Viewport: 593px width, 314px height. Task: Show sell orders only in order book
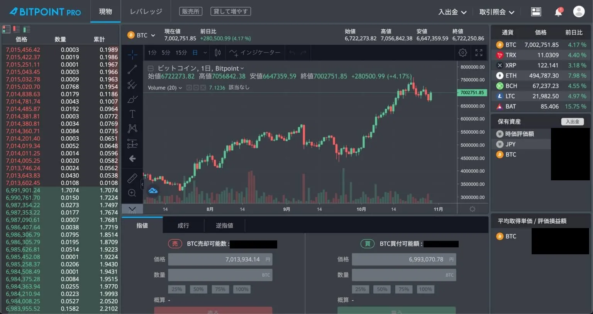tap(16, 29)
